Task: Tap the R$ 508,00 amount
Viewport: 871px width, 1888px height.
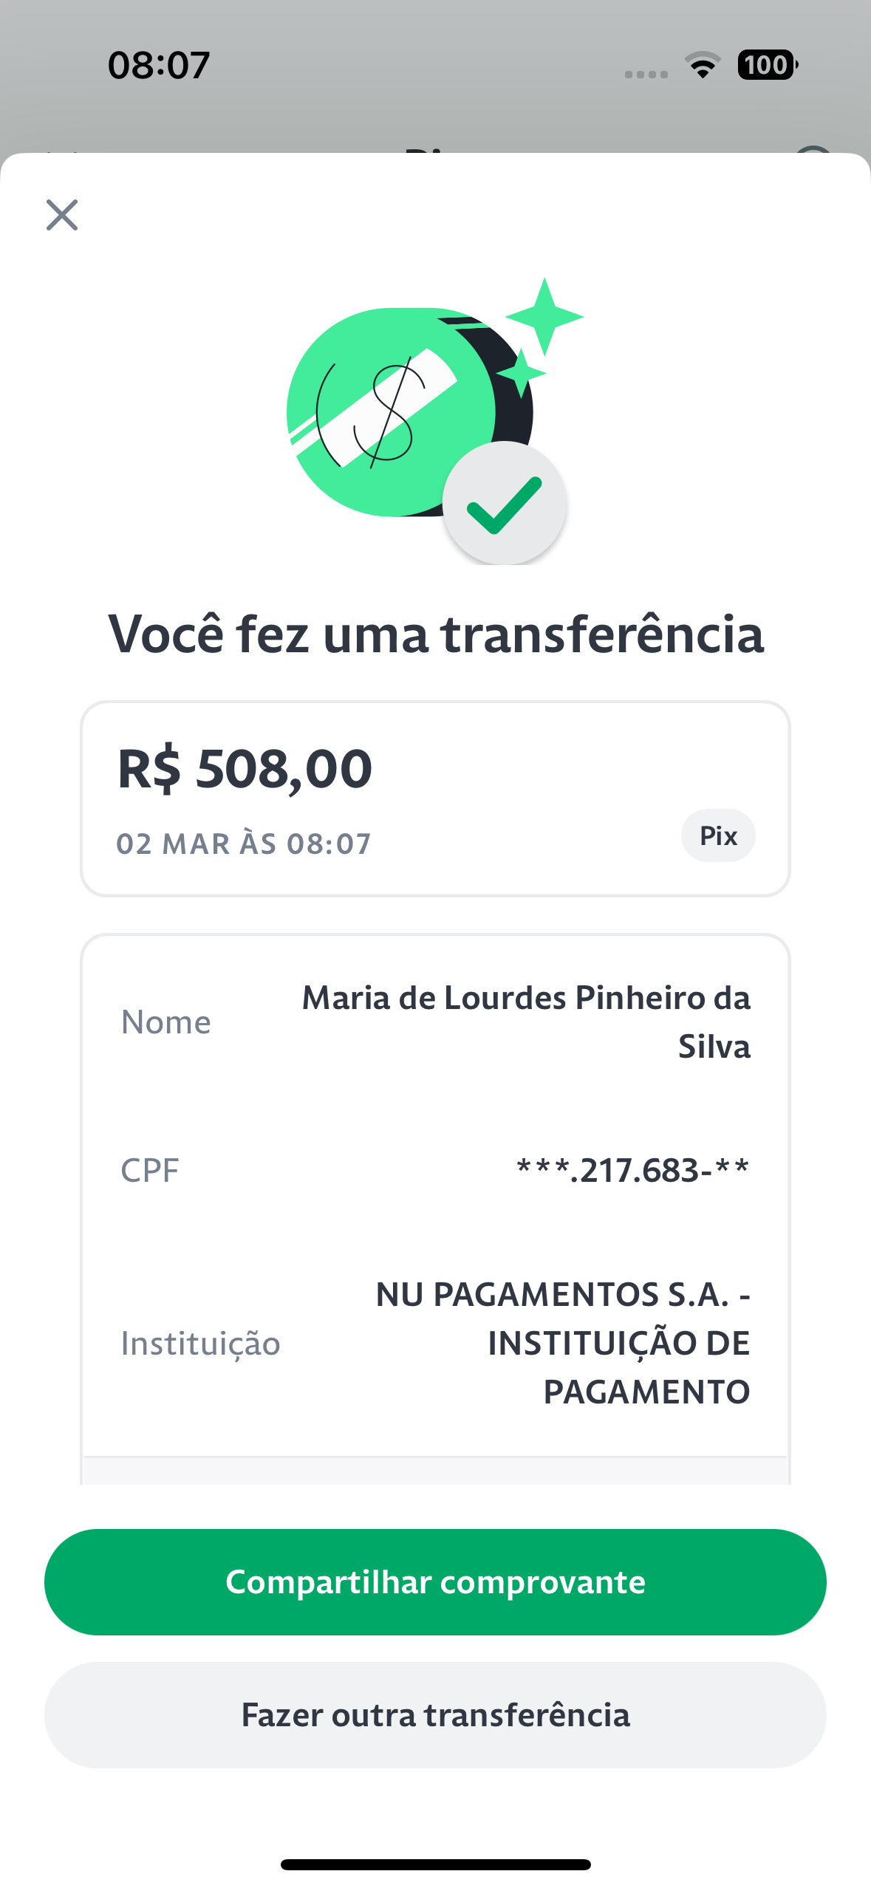Action: coord(245,769)
